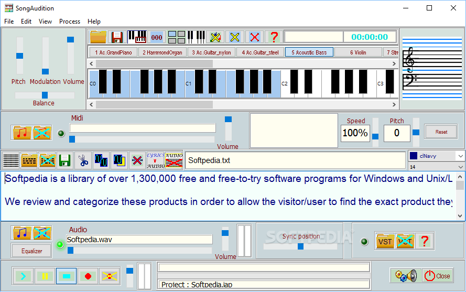Click the Softpedia.txt filename field
466x292 pixels.
pos(296,160)
